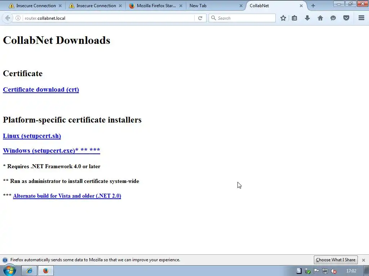Open the Firefox Hello chat smiley icon

333,18
